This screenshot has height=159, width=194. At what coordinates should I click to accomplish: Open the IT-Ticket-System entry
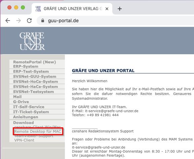(31, 112)
